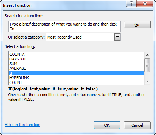Click the Most Recently Used combo box

83,37
